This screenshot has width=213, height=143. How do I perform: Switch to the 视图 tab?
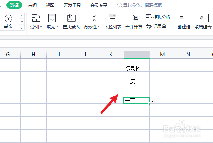[x=50, y=5]
